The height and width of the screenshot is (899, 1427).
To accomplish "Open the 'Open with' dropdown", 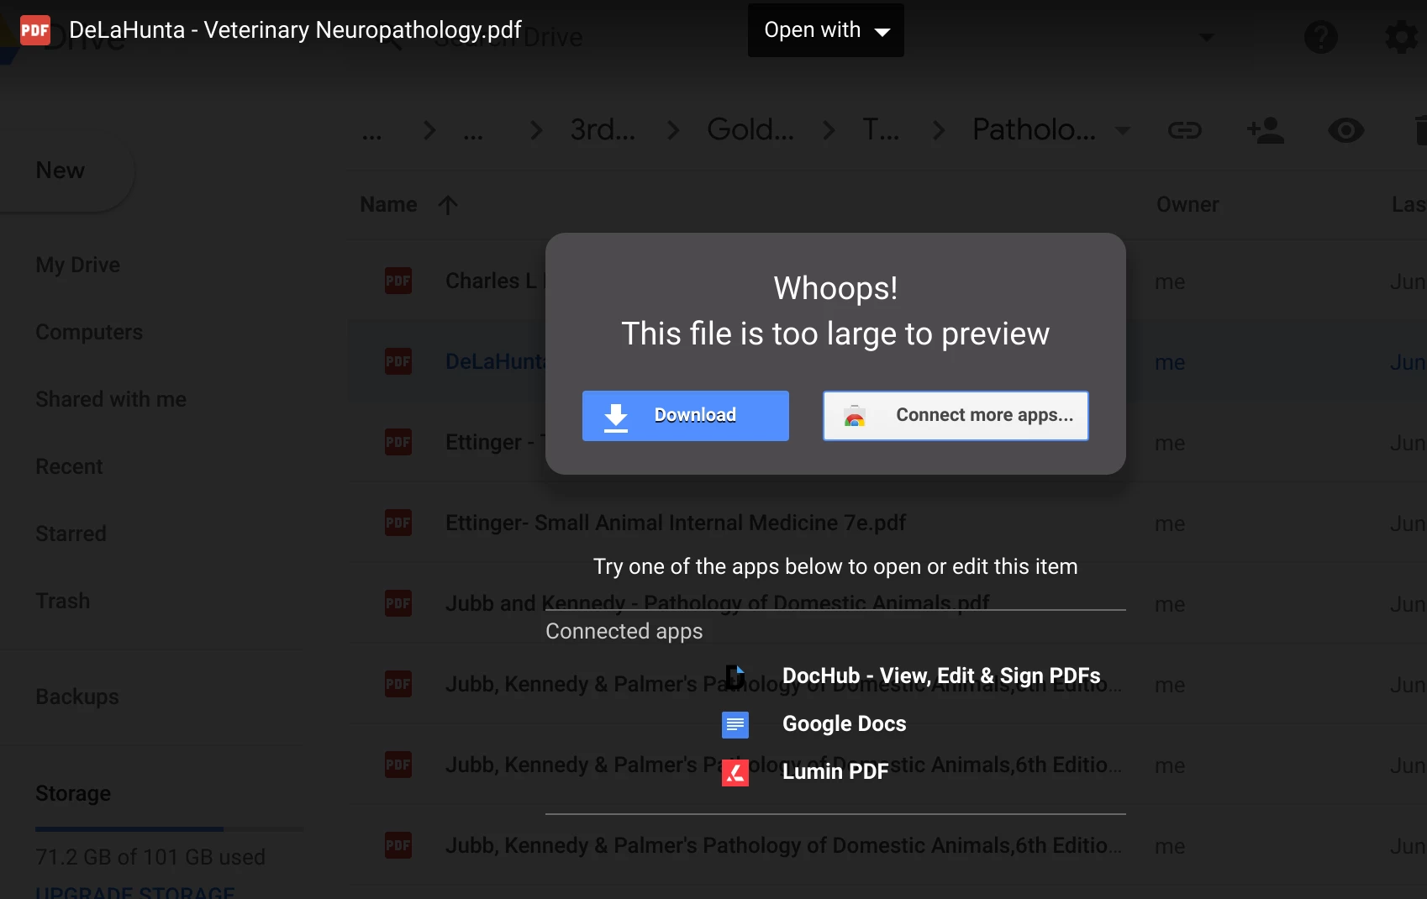I will point(826,30).
